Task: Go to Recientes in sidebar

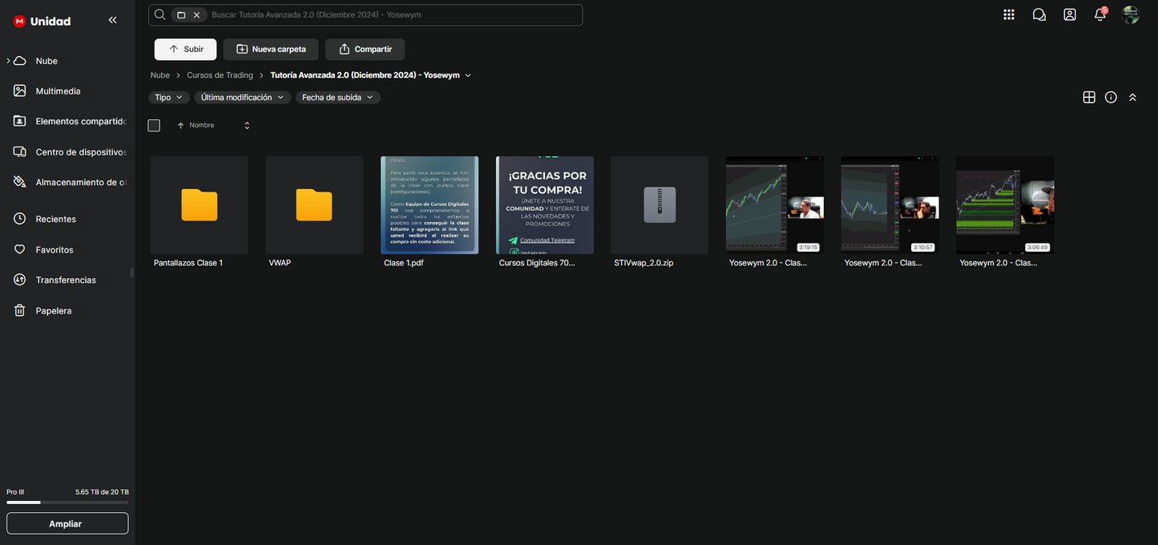Action: (55, 219)
